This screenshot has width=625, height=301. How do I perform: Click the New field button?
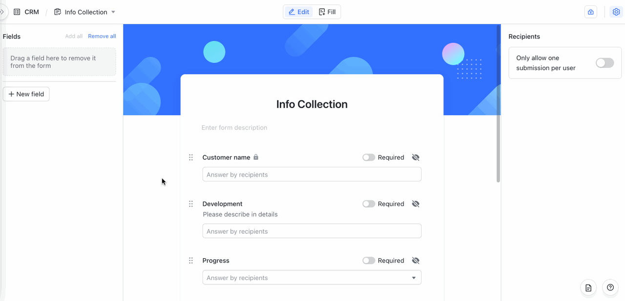click(x=26, y=94)
